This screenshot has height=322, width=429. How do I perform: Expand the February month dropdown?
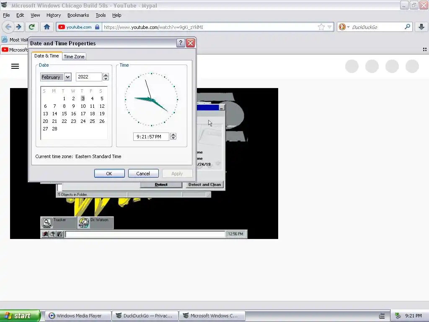click(67, 77)
